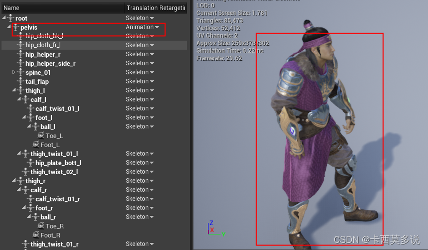Collapse the pelvis bone node

(x=9, y=27)
